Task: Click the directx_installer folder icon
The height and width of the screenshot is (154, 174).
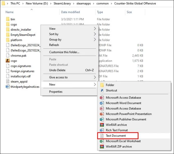Action: (x=8, y=30)
